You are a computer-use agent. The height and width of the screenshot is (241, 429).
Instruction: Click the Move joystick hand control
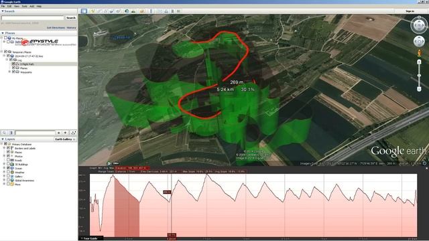[419, 42]
